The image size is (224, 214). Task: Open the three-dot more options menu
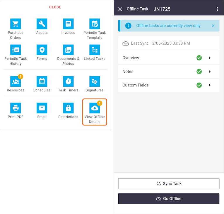[x=217, y=9]
